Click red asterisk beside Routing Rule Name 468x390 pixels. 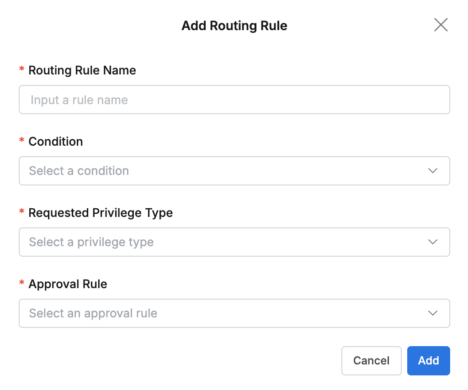[21, 69]
